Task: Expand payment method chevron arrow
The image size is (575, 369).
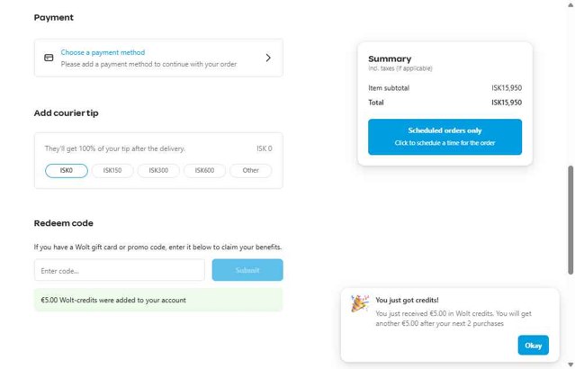Action: tap(268, 58)
